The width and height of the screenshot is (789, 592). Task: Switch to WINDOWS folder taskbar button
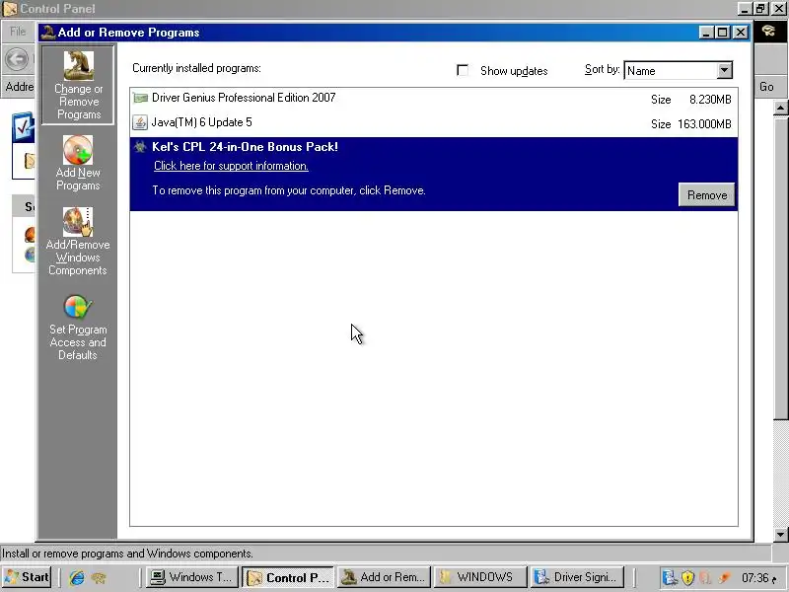480,577
